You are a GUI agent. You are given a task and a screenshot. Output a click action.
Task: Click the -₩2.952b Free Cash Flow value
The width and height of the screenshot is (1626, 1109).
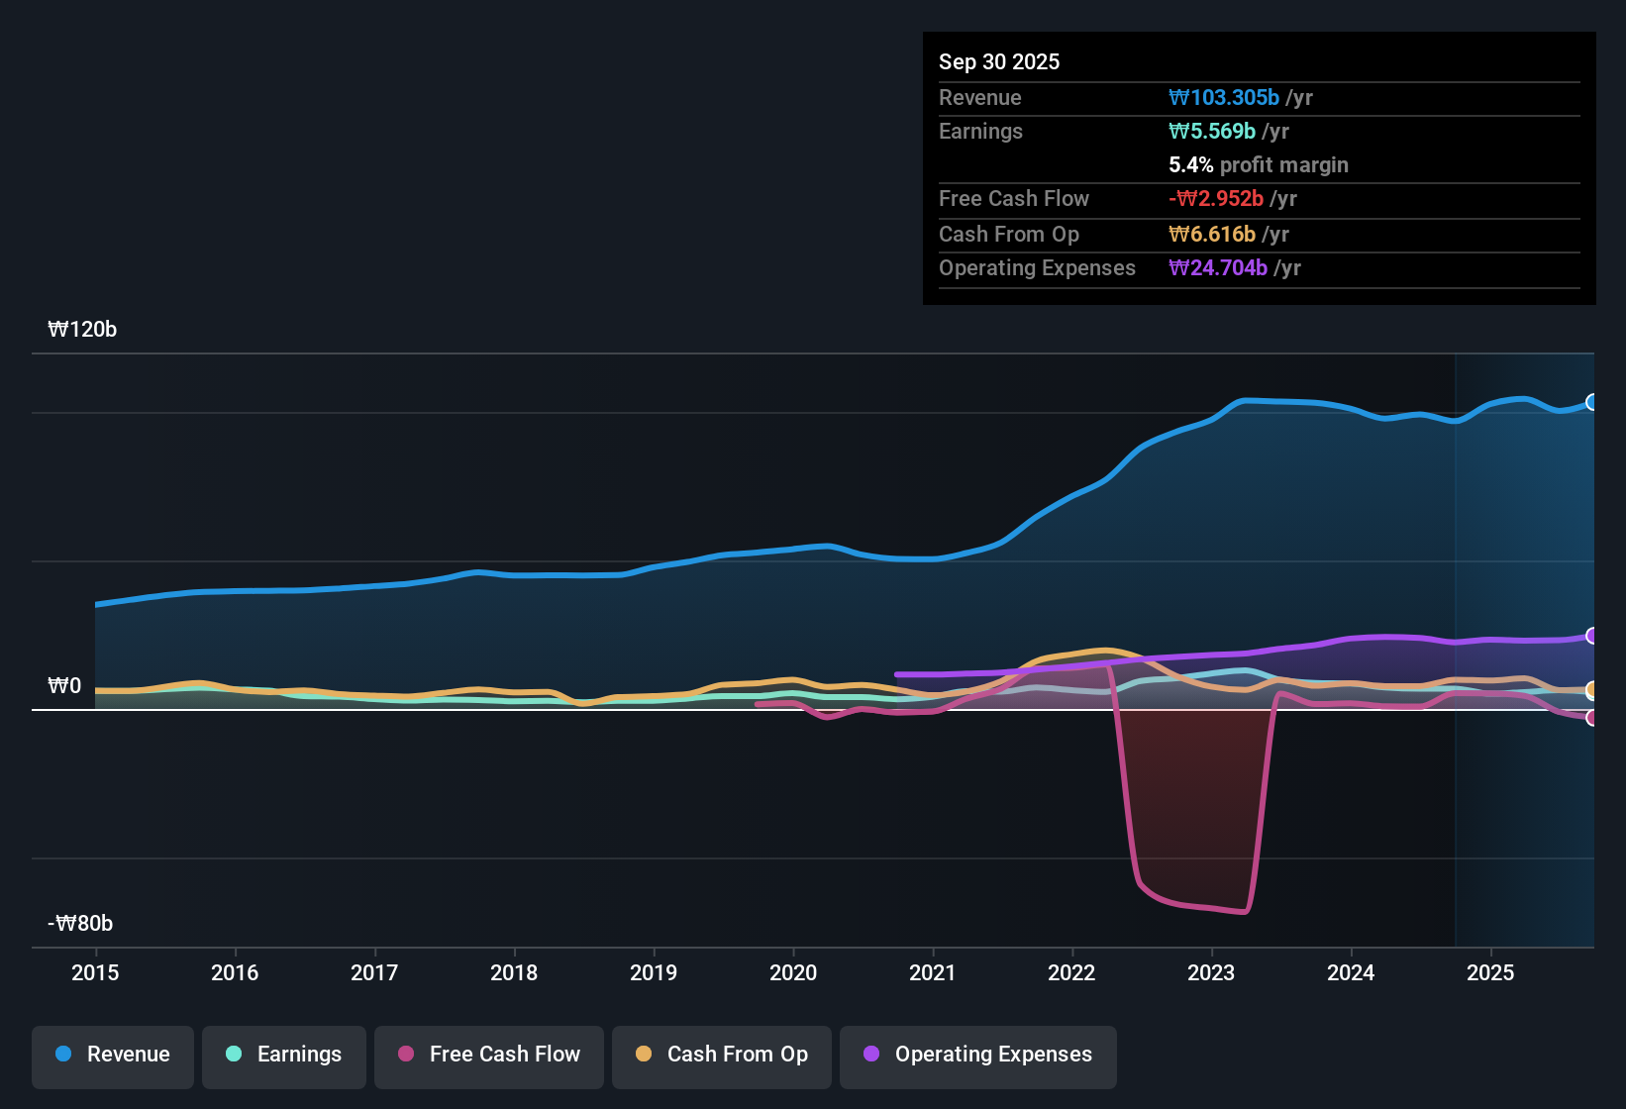pyautogui.click(x=1219, y=198)
